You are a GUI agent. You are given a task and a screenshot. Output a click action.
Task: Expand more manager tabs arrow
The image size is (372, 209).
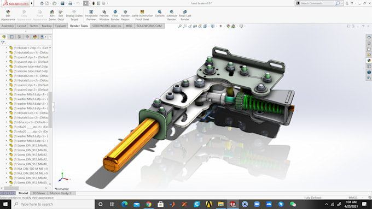click(x=50, y=37)
